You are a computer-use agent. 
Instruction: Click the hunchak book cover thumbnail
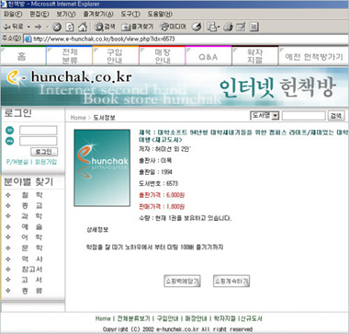click(102, 167)
